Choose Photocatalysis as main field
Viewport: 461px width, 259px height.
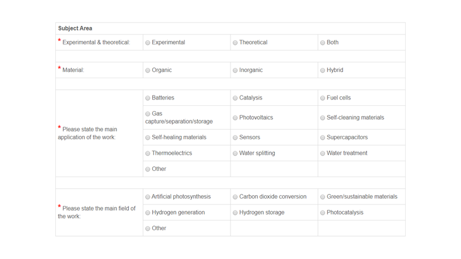coord(323,213)
